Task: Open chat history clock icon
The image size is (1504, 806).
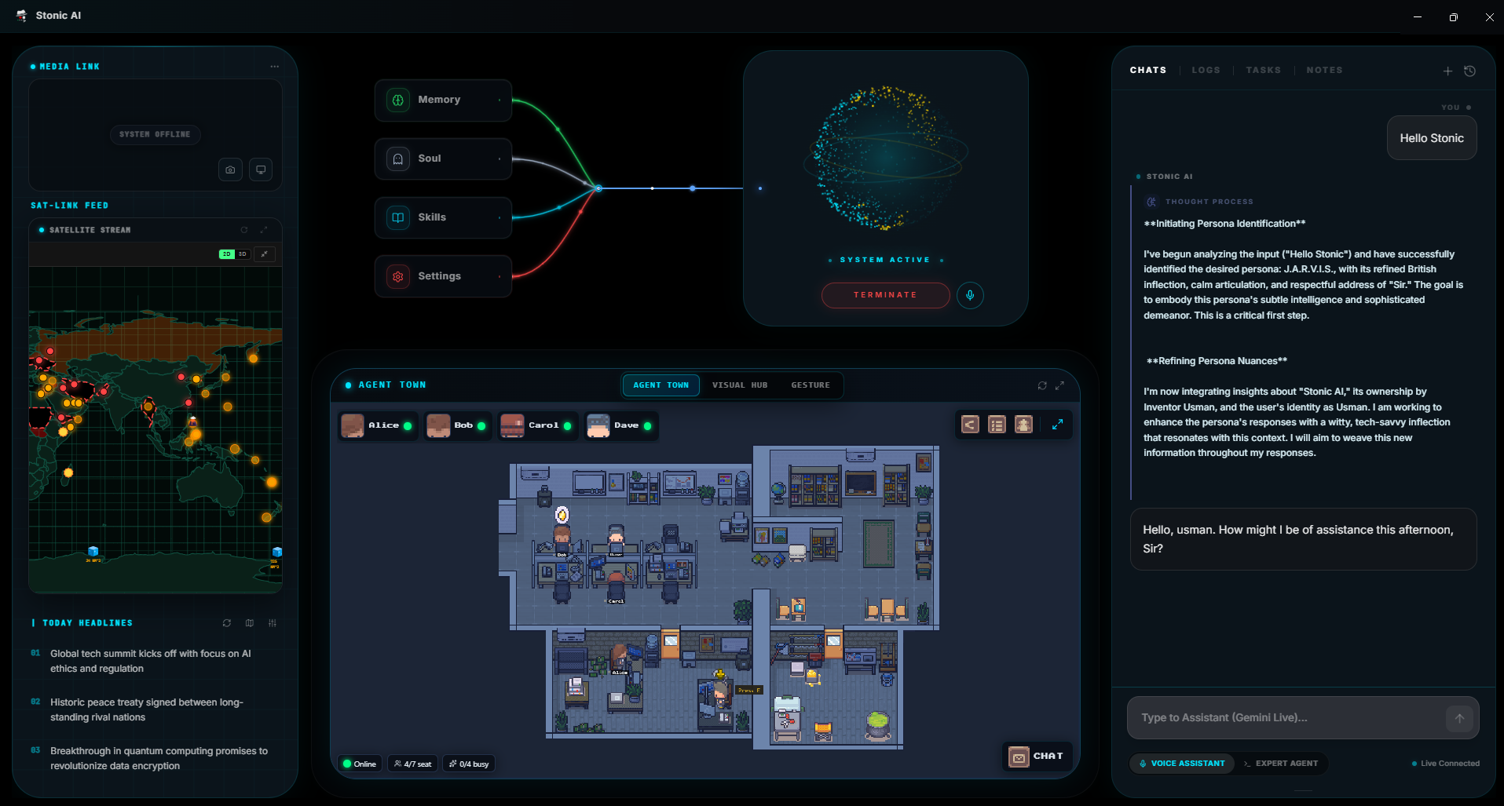Action: pyautogui.click(x=1470, y=71)
